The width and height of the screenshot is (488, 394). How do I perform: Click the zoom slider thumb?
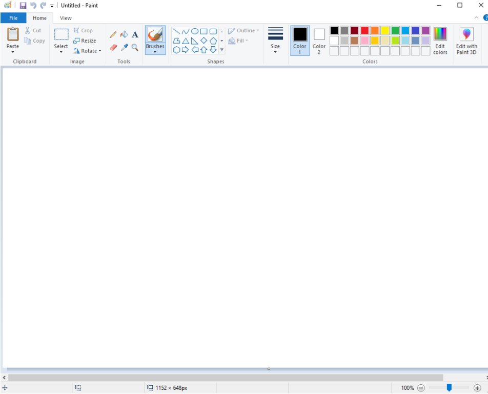[x=449, y=387]
